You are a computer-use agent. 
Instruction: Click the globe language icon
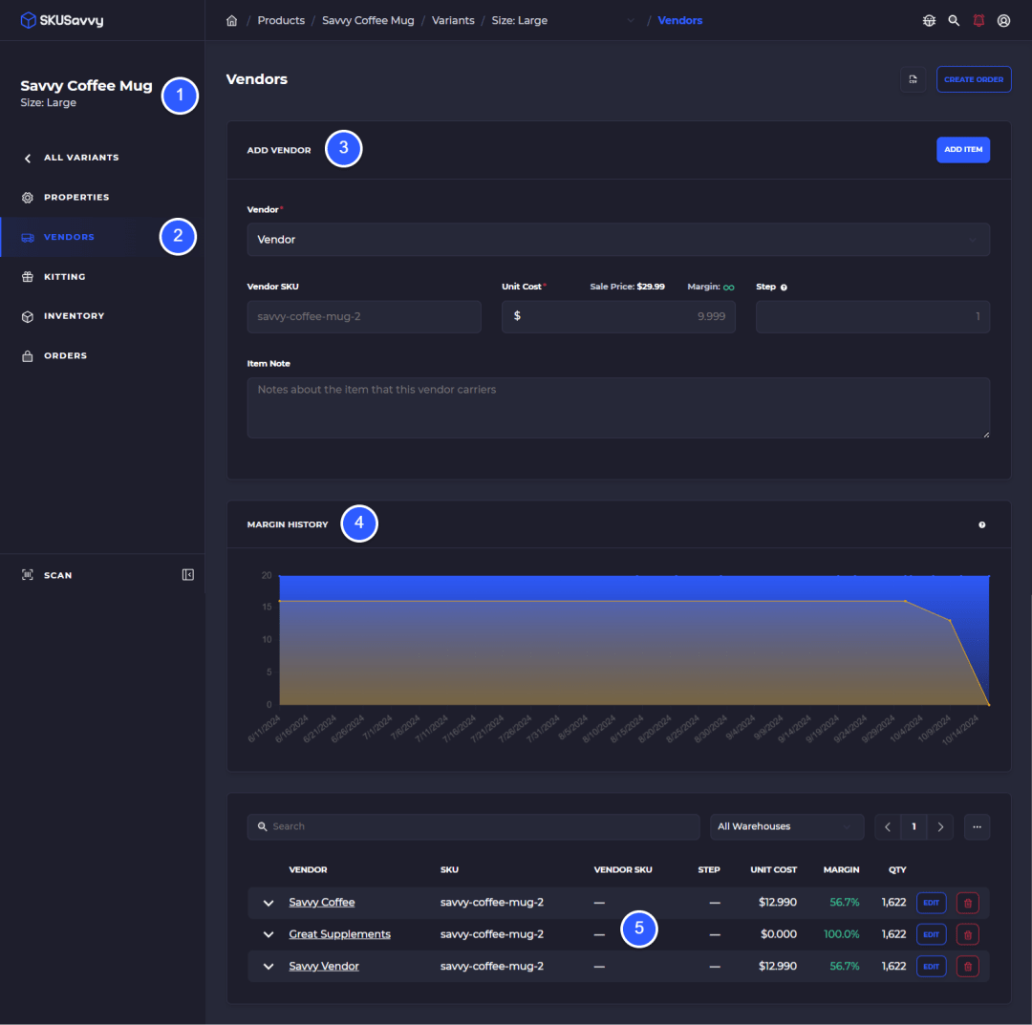point(929,20)
